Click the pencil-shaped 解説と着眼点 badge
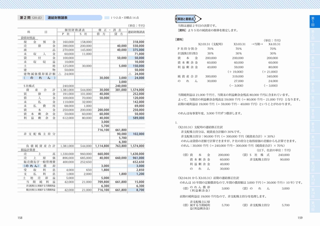The height and width of the screenshot is (226, 320). point(188,19)
